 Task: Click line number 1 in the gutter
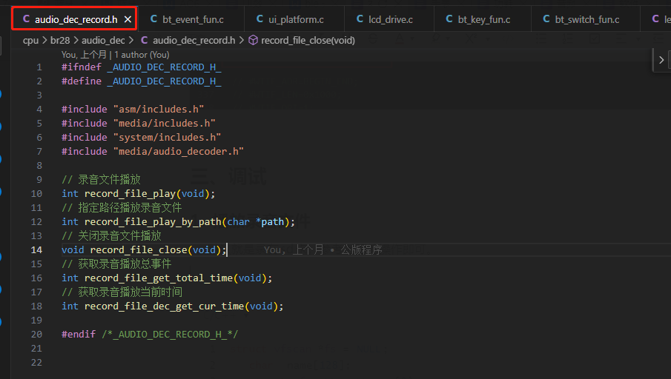[x=39, y=67]
